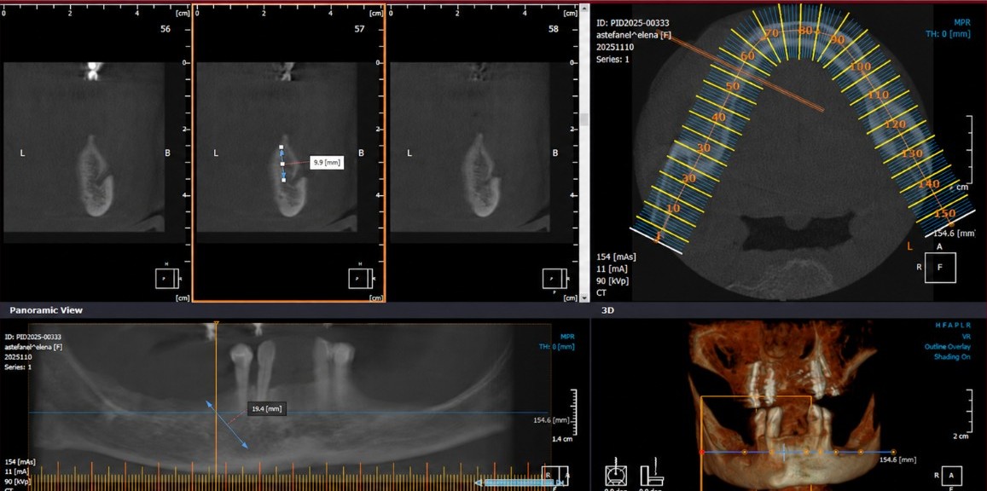The width and height of the screenshot is (987, 491).
Task: Click the orange slice marker triangle in panoramic view
Action: coord(217,324)
